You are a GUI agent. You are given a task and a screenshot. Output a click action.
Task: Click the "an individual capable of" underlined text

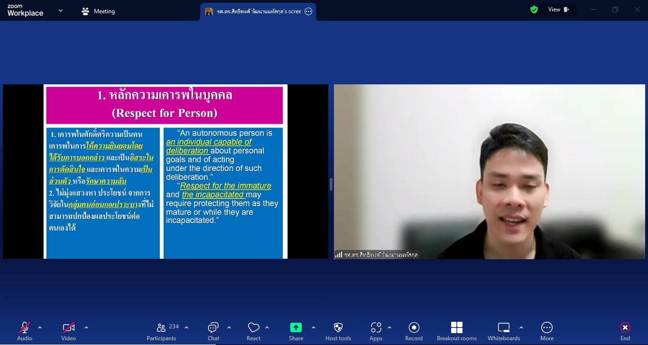click(209, 142)
